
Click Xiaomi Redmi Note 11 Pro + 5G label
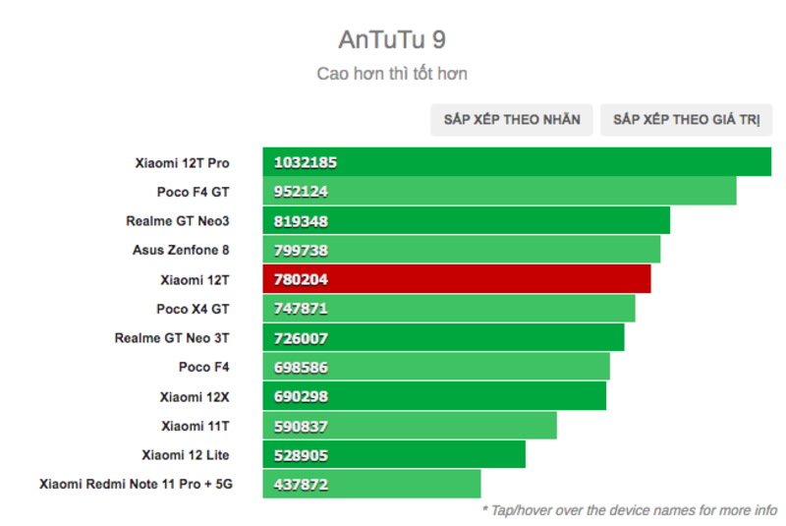click(x=135, y=485)
